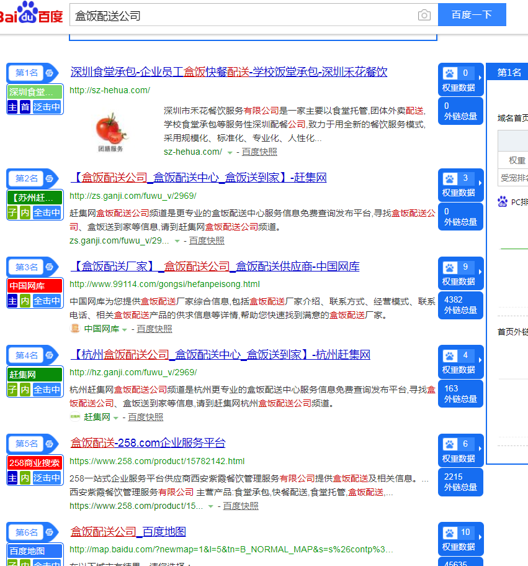Expand arrow on 权重数据 box showing 10
The image size is (528, 566).
point(480,537)
